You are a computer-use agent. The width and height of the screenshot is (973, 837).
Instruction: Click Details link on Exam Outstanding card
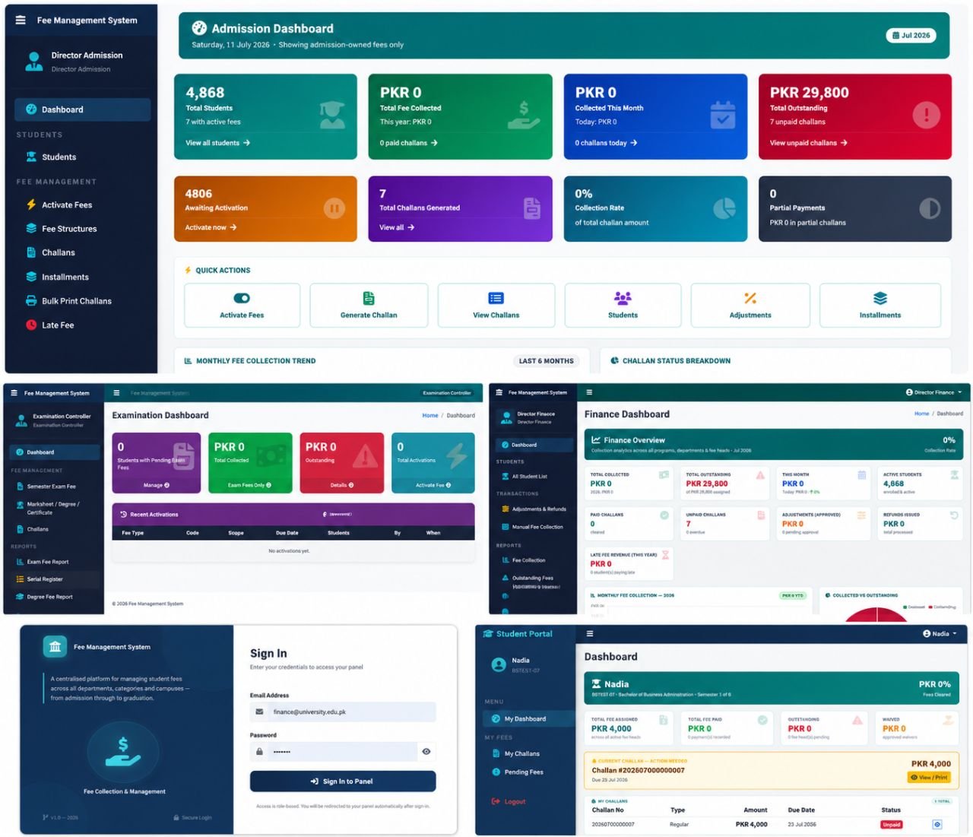pos(341,485)
